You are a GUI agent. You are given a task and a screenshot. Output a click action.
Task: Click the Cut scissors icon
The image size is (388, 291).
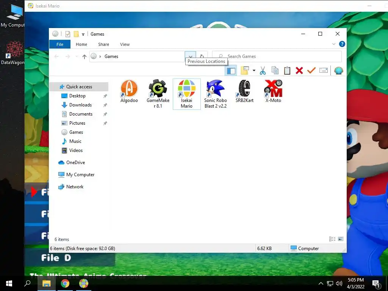pos(263,71)
